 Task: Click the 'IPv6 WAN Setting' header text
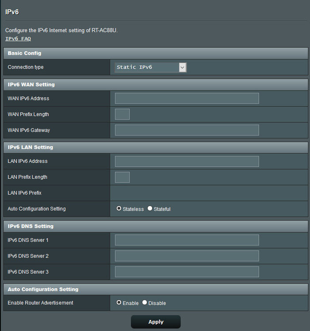[x=31, y=85]
